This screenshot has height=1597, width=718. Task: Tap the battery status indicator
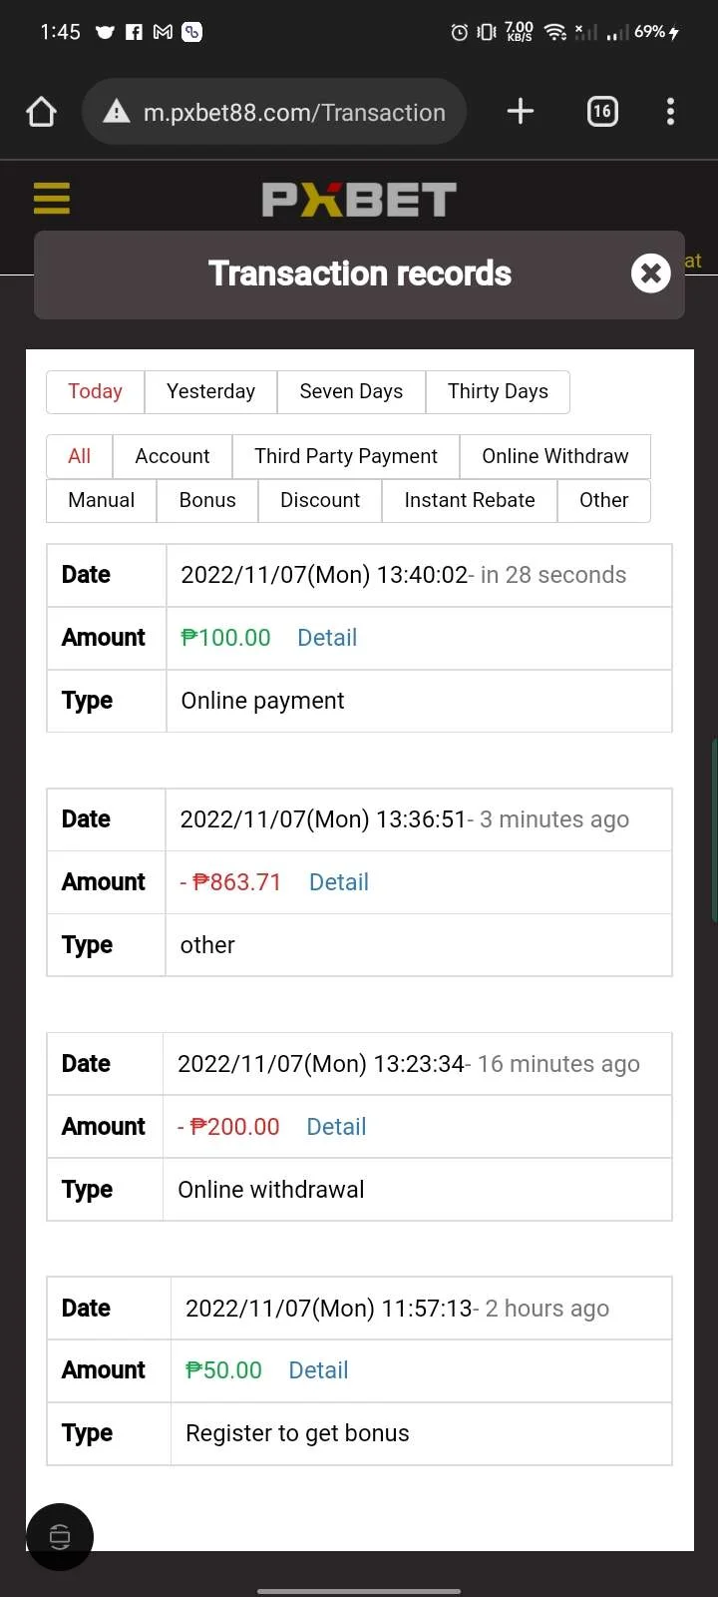pos(657,32)
